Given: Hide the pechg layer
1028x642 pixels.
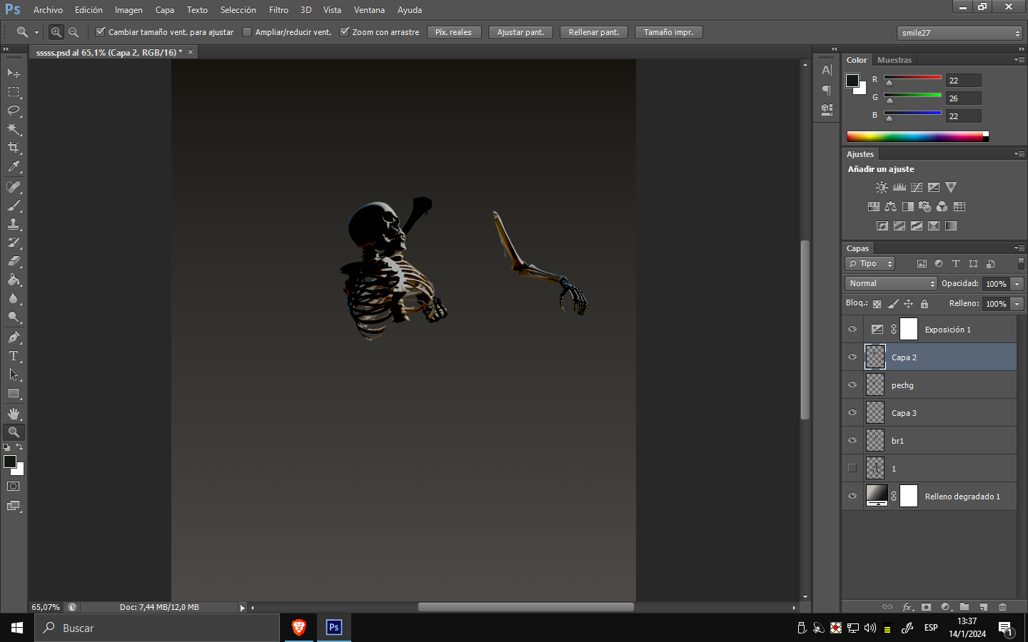Looking at the screenshot, I should 852,385.
